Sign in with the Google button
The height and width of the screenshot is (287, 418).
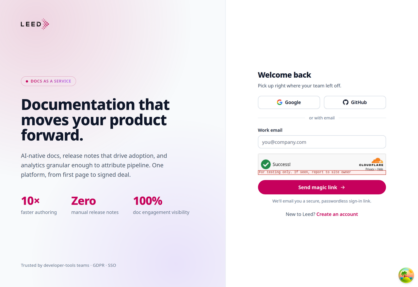[x=289, y=102]
